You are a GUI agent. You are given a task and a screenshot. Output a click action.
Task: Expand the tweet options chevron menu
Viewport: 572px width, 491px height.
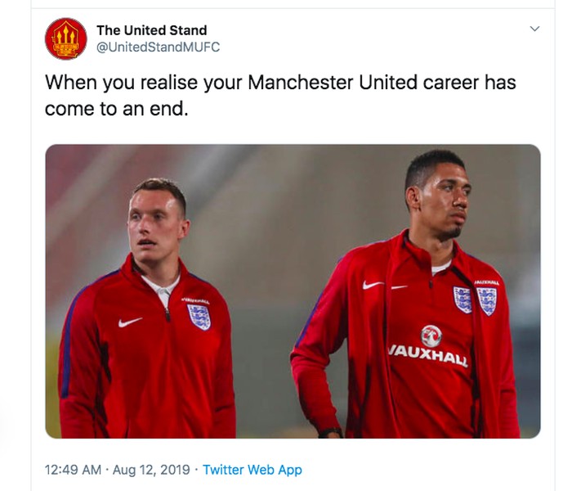coord(534,29)
